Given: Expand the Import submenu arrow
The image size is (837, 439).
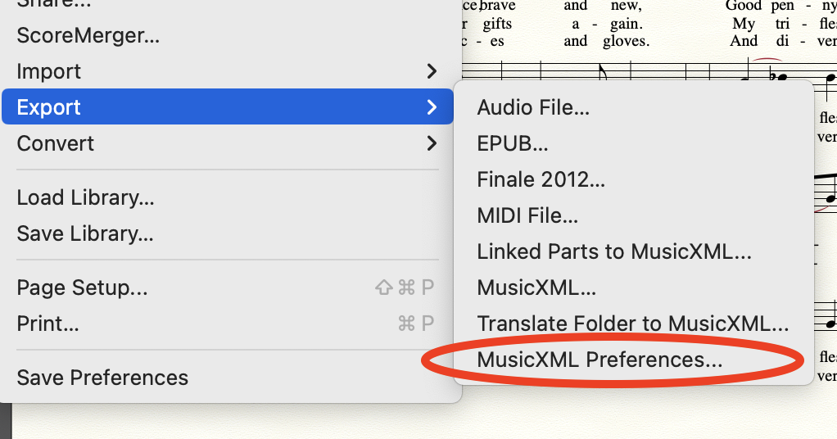Looking at the screenshot, I should point(432,71).
